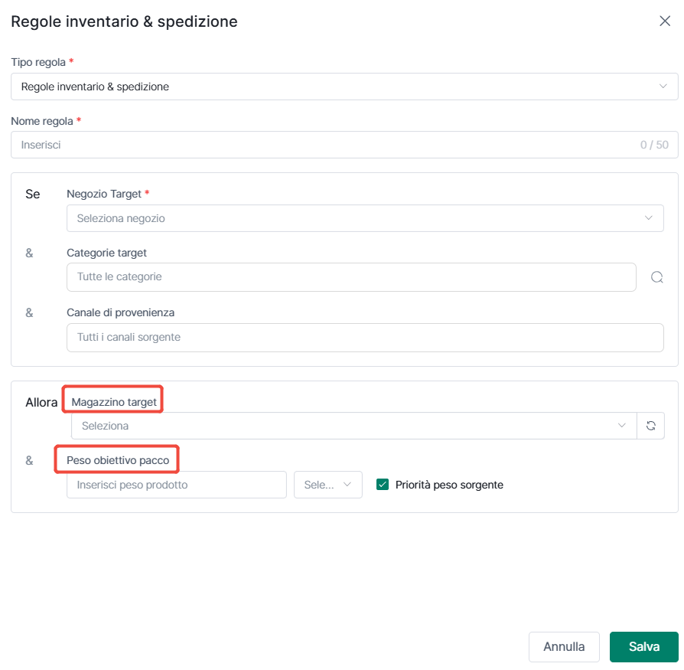Viewport: 684px width, 670px height.
Task: Click the Tutte le categorie field
Action: pyautogui.click(x=351, y=277)
